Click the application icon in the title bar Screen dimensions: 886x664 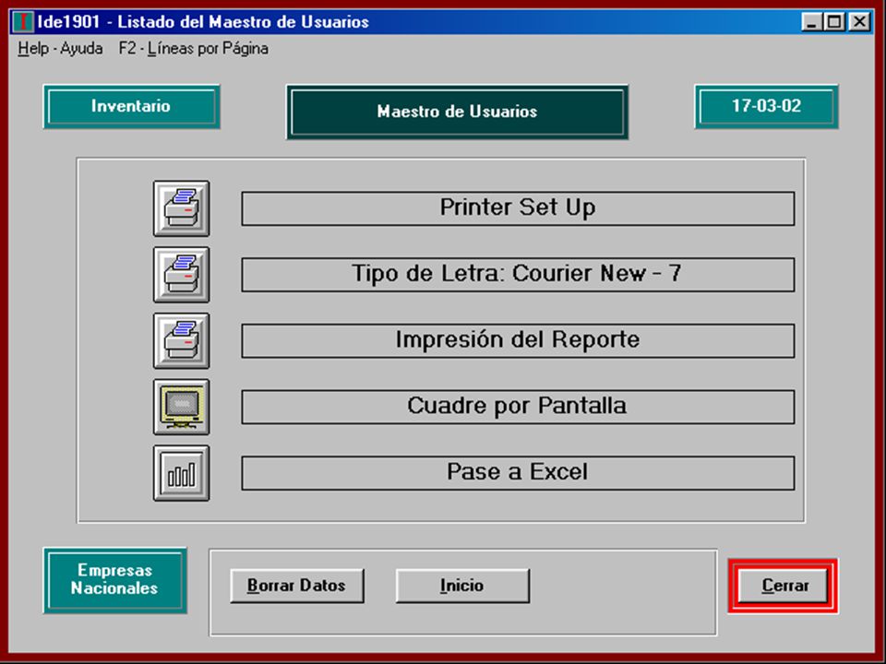tap(23, 22)
